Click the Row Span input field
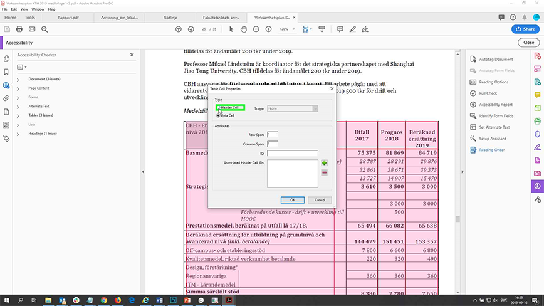This screenshot has height=306, width=544. (272, 135)
